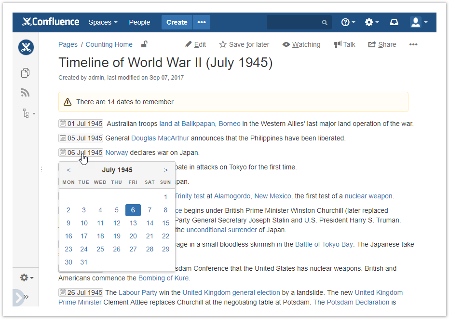
Task: Open the Counting Home breadcrumb link
Action: pos(109,44)
